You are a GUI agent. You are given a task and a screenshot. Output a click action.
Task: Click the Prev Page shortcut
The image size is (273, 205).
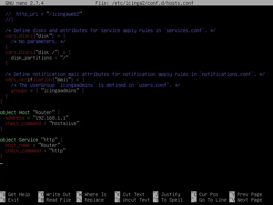tap(249, 194)
